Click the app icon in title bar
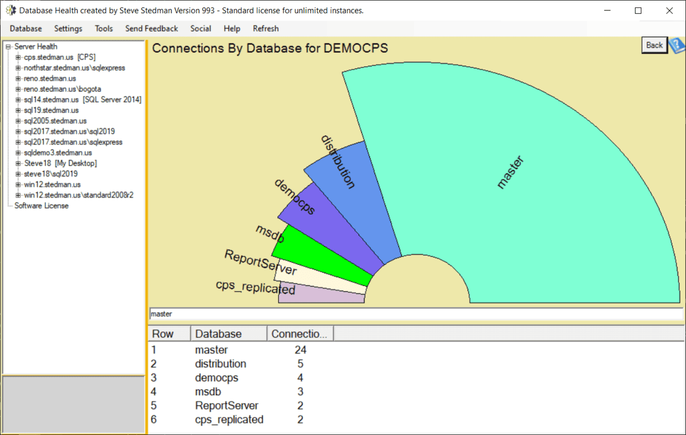This screenshot has width=686, height=435. pyautogui.click(x=10, y=10)
